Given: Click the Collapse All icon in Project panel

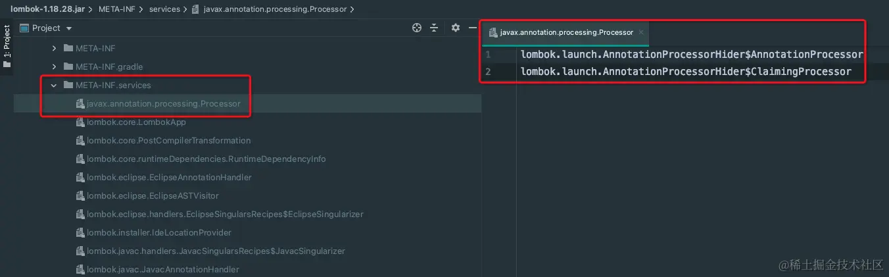Looking at the screenshot, I should click(x=434, y=28).
